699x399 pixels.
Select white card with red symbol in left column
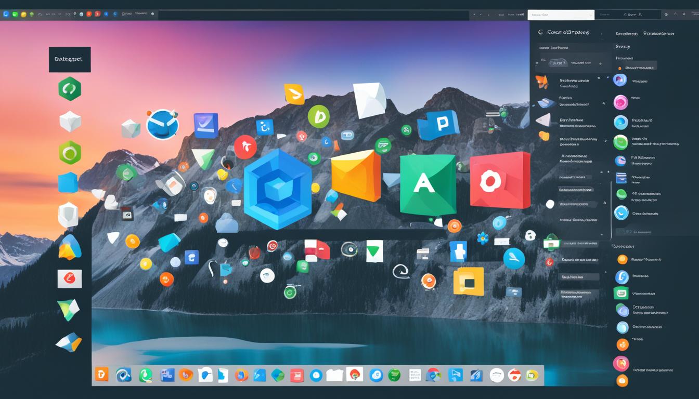point(70,278)
